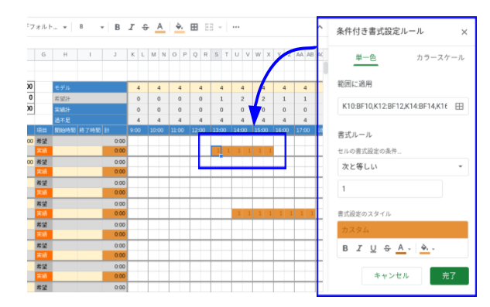Image resolution: width=490 pixels, height=307 pixels.
Task: Select column header K
Action: click(x=133, y=54)
